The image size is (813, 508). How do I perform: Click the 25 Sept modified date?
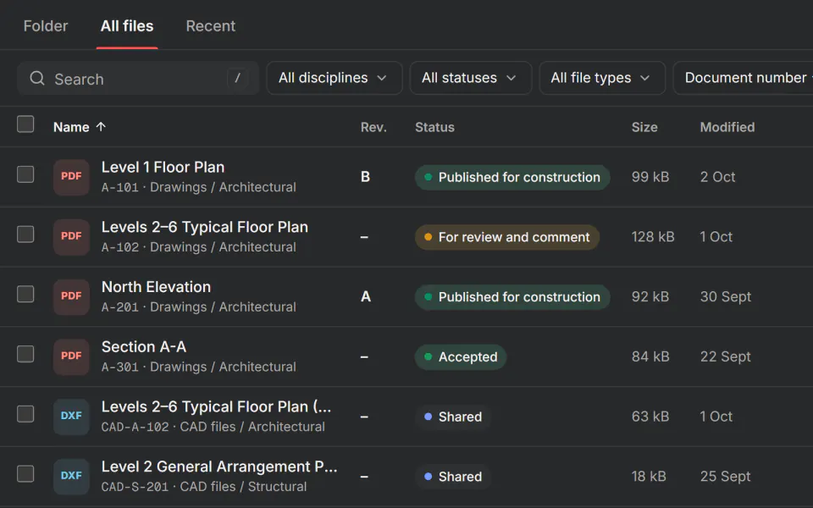tap(726, 477)
